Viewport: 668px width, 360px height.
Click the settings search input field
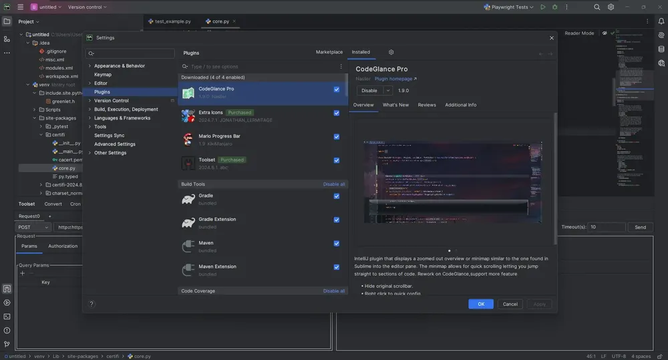pos(130,53)
